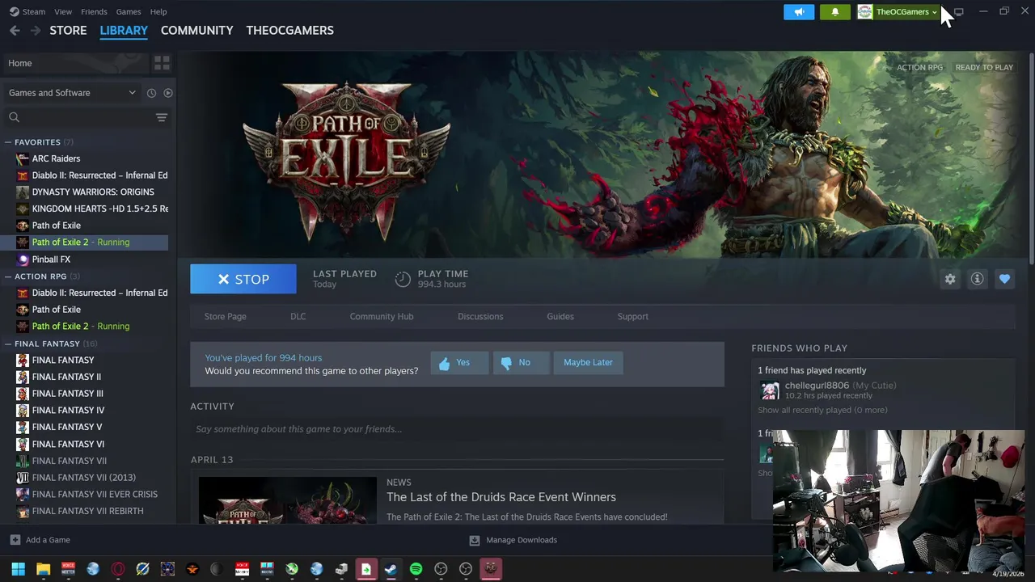Open the Community Hub link
This screenshot has height=582, width=1035.
(x=382, y=316)
